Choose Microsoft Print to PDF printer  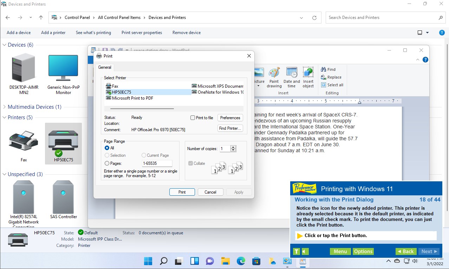129,98
